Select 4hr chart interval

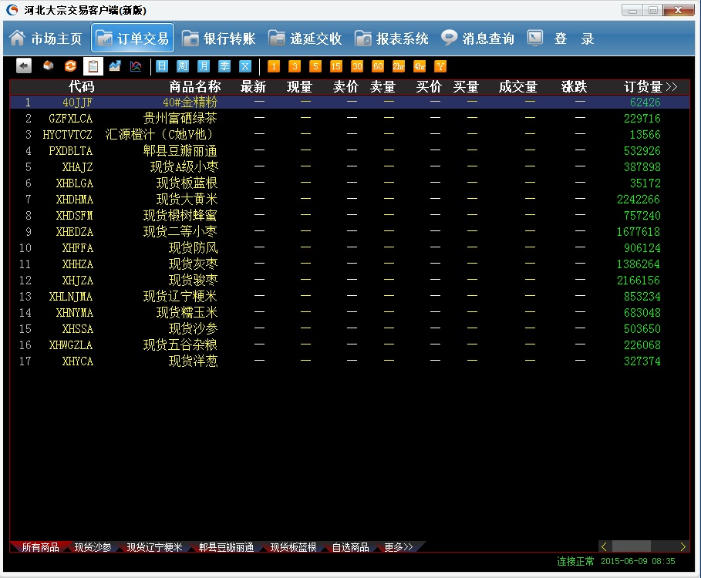(420, 66)
